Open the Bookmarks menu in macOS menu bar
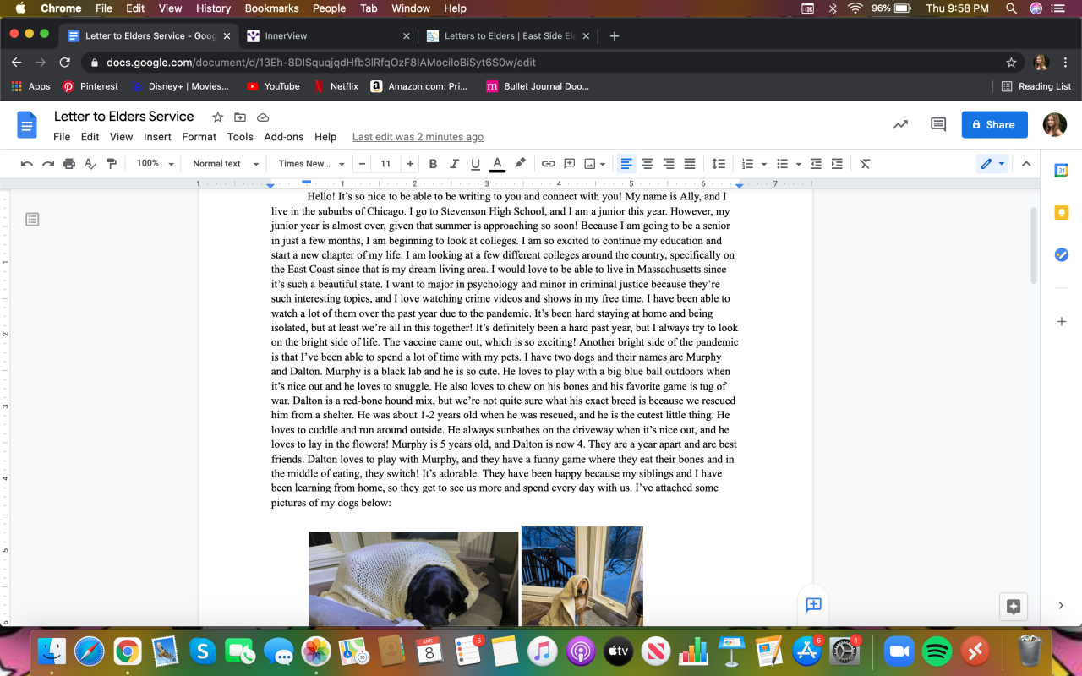 click(x=272, y=8)
